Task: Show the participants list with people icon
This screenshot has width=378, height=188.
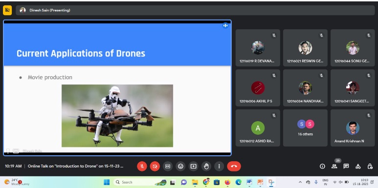Action: pos(334,167)
